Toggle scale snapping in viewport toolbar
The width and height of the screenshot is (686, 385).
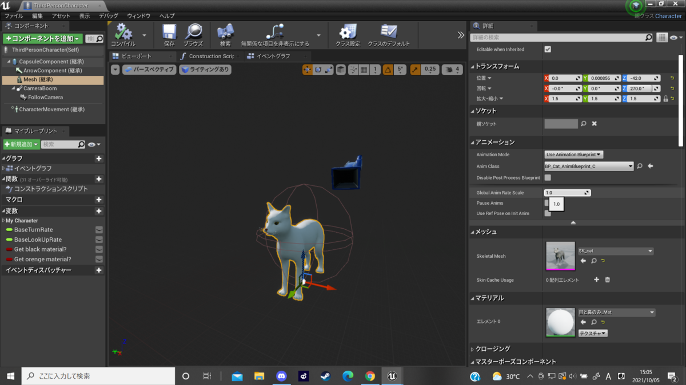415,70
